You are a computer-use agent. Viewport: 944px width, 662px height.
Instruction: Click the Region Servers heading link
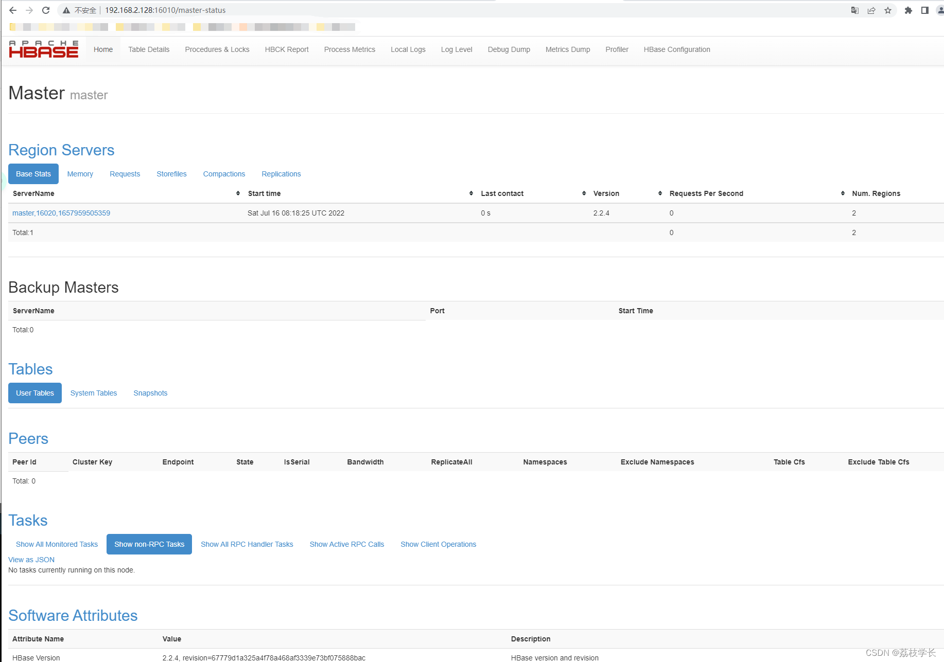click(x=61, y=150)
